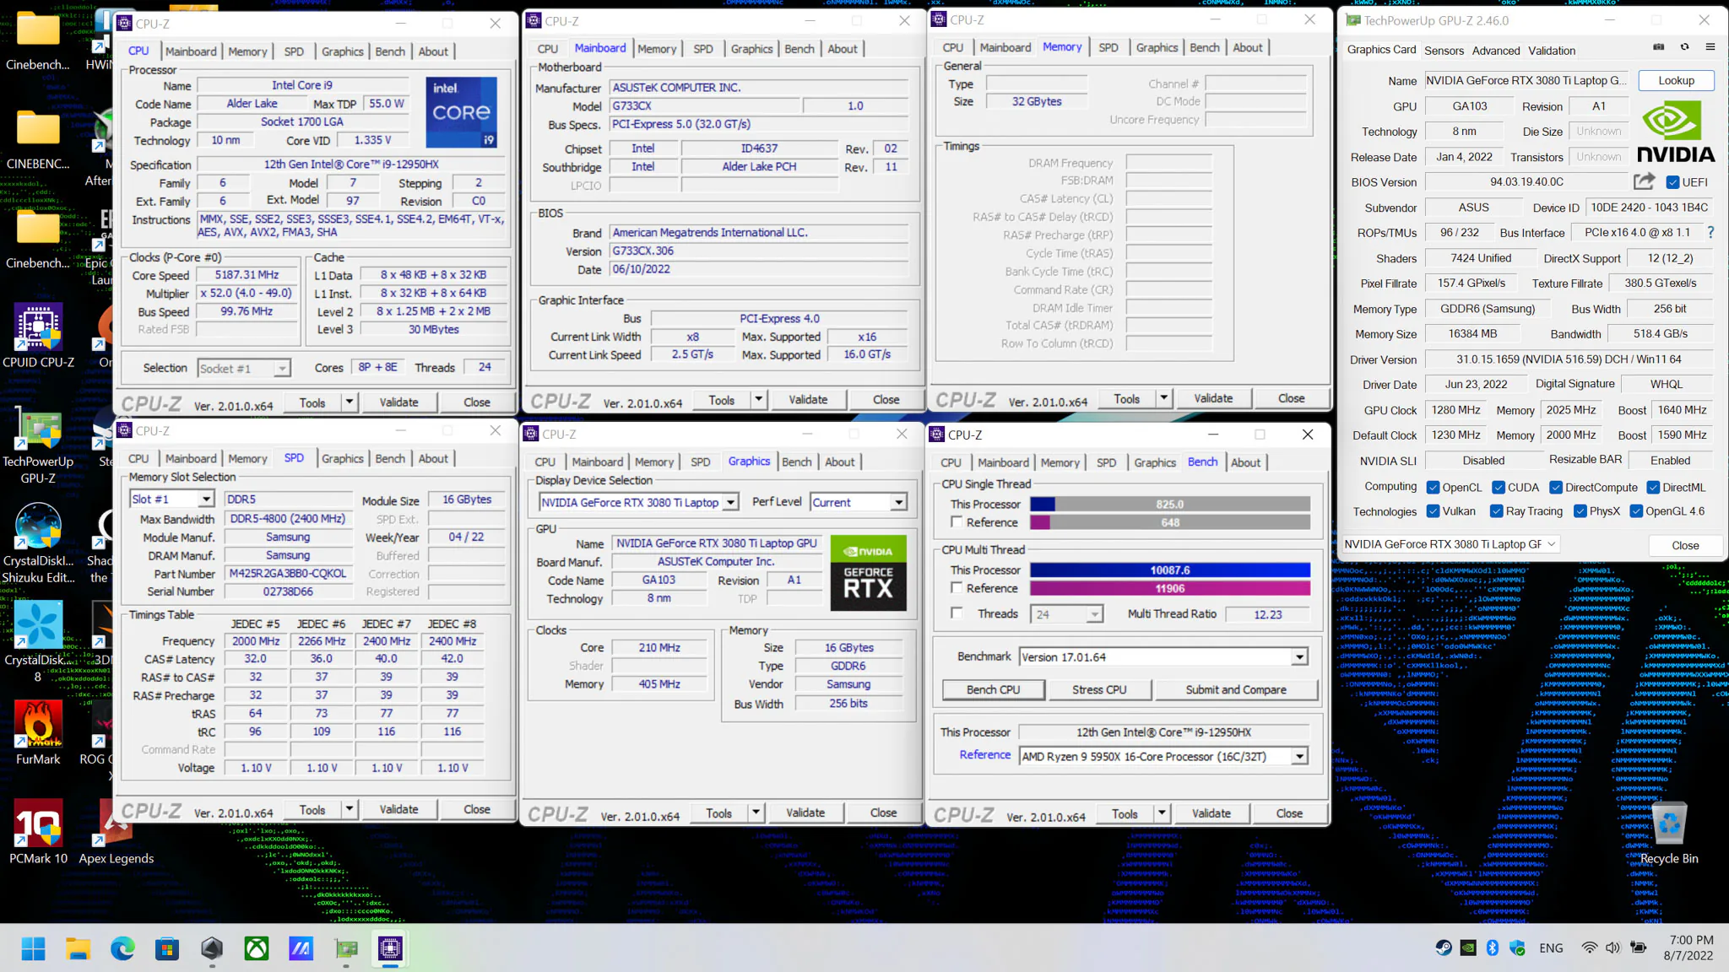Viewport: 1729px width, 972px height.
Task: Expand the GPU selector dropdown at the bottom of GPU-Z
Action: coord(1451,544)
